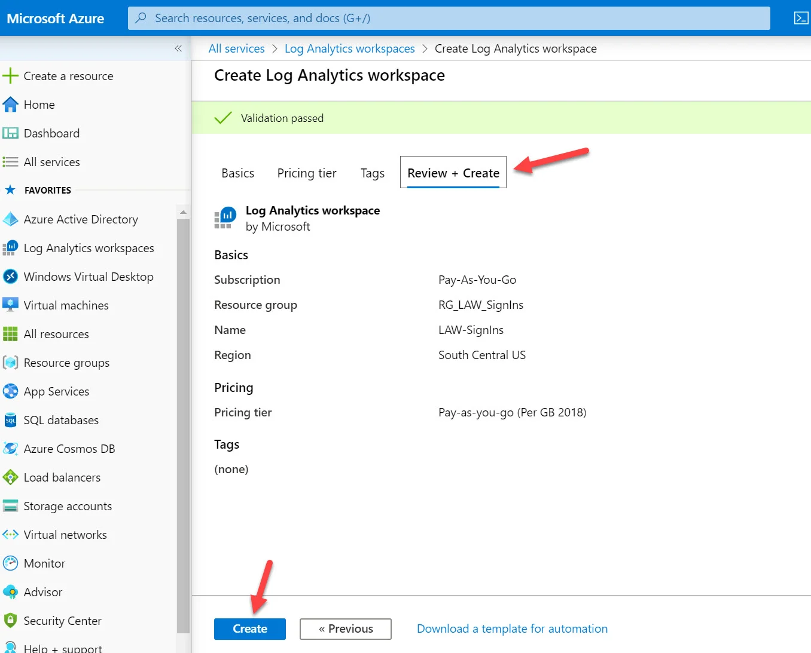Click the Pay-as-you-go (Per GB 2018) value
Screen dimensions: 811x653
click(513, 412)
